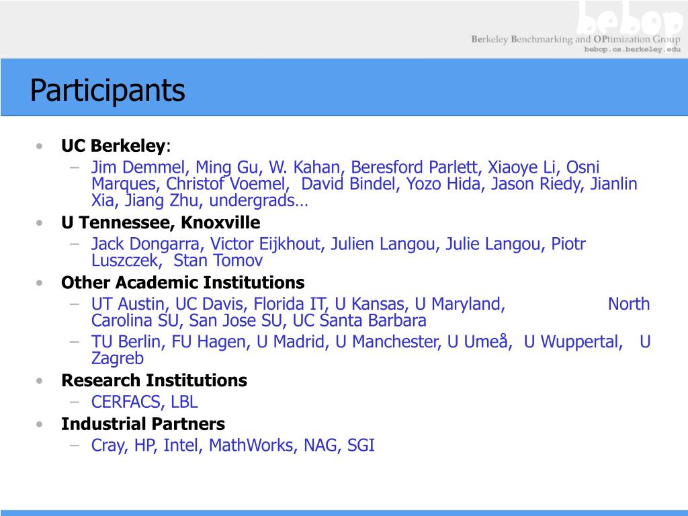
Task: Click the entry "CERFACS"
Action: tap(126, 402)
